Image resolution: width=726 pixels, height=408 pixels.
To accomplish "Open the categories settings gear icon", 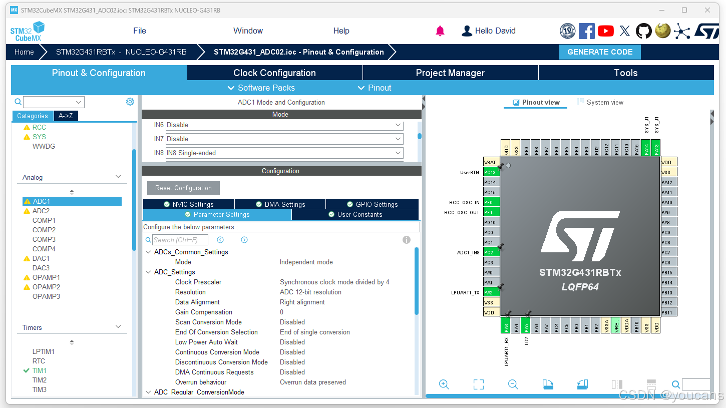I will [x=130, y=102].
